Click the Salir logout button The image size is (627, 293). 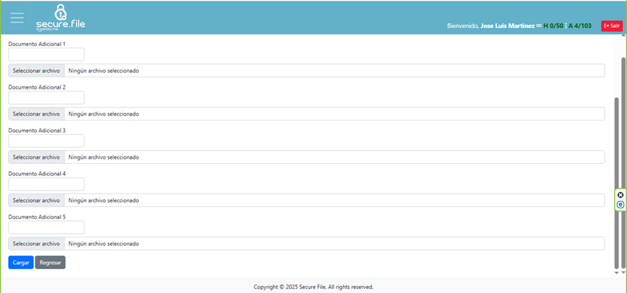[611, 25]
